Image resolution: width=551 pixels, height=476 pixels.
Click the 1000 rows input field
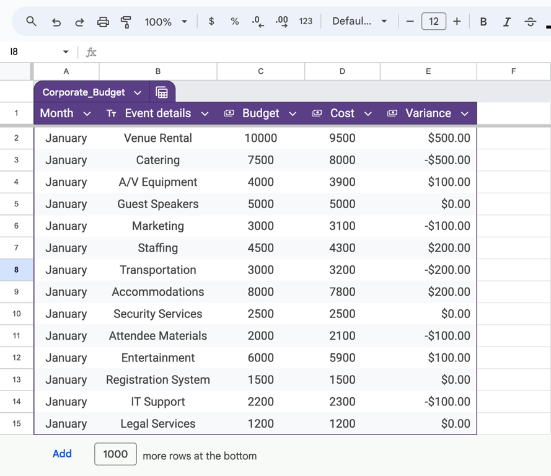[x=115, y=454]
